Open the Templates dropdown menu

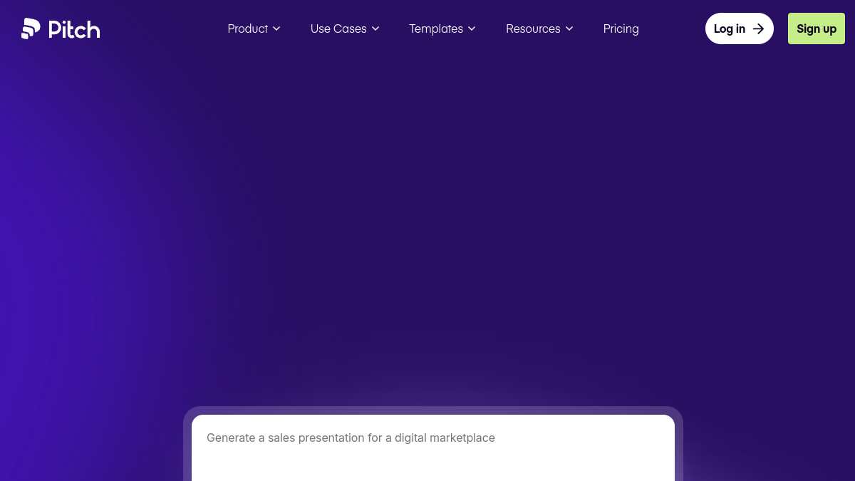[442, 29]
